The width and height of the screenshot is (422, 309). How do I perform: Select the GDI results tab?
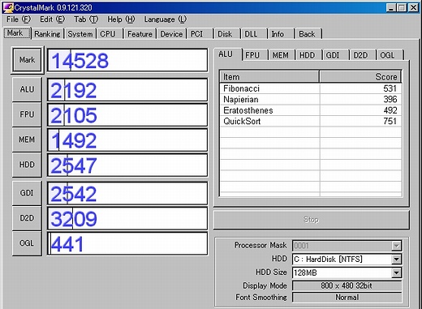coord(335,55)
